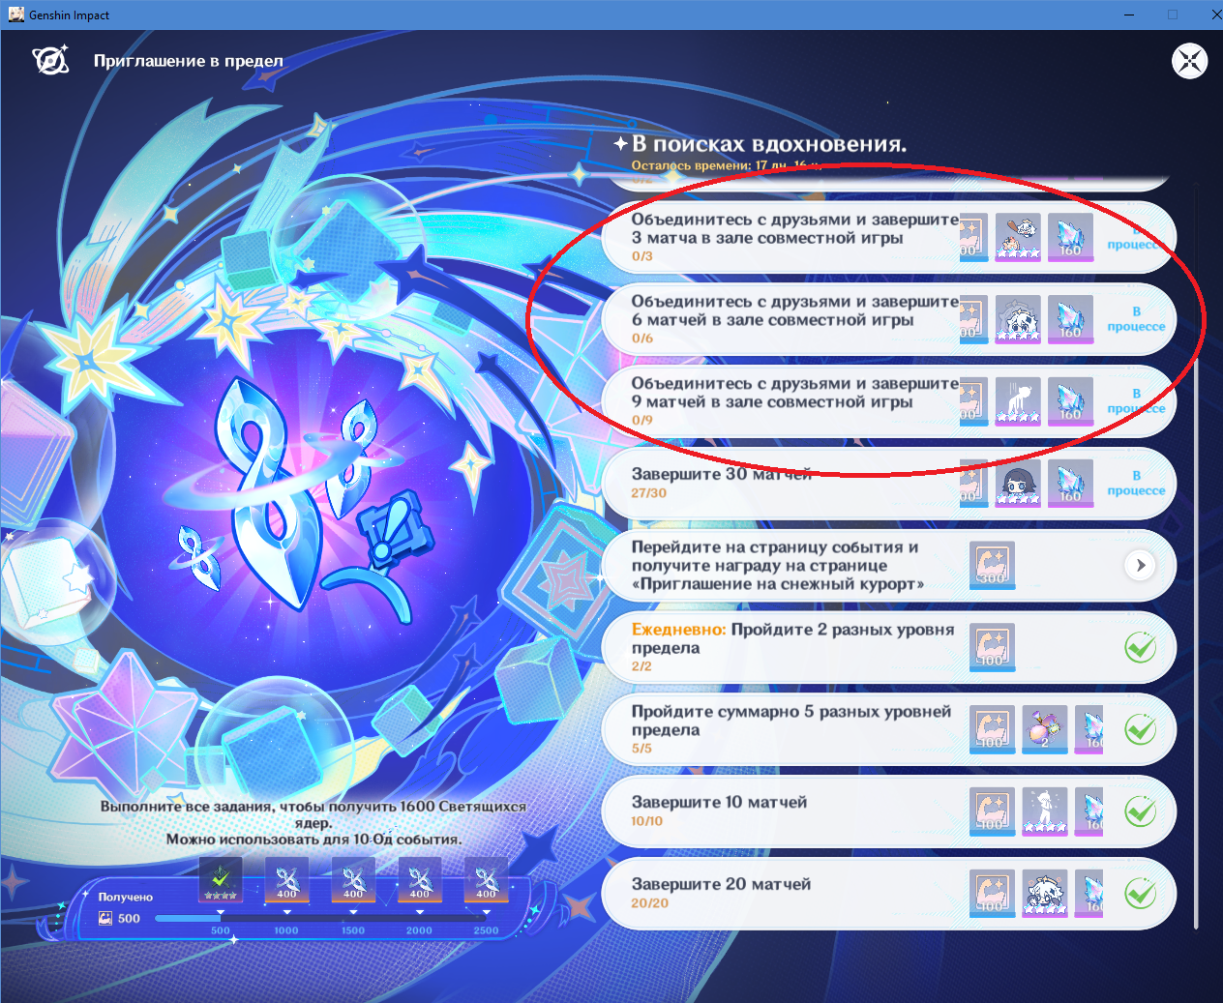1223x1003 pixels.
Task: Click the dark-haired character sticker in the 30-match row
Action: pyautogui.click(x=1018, y=484)
